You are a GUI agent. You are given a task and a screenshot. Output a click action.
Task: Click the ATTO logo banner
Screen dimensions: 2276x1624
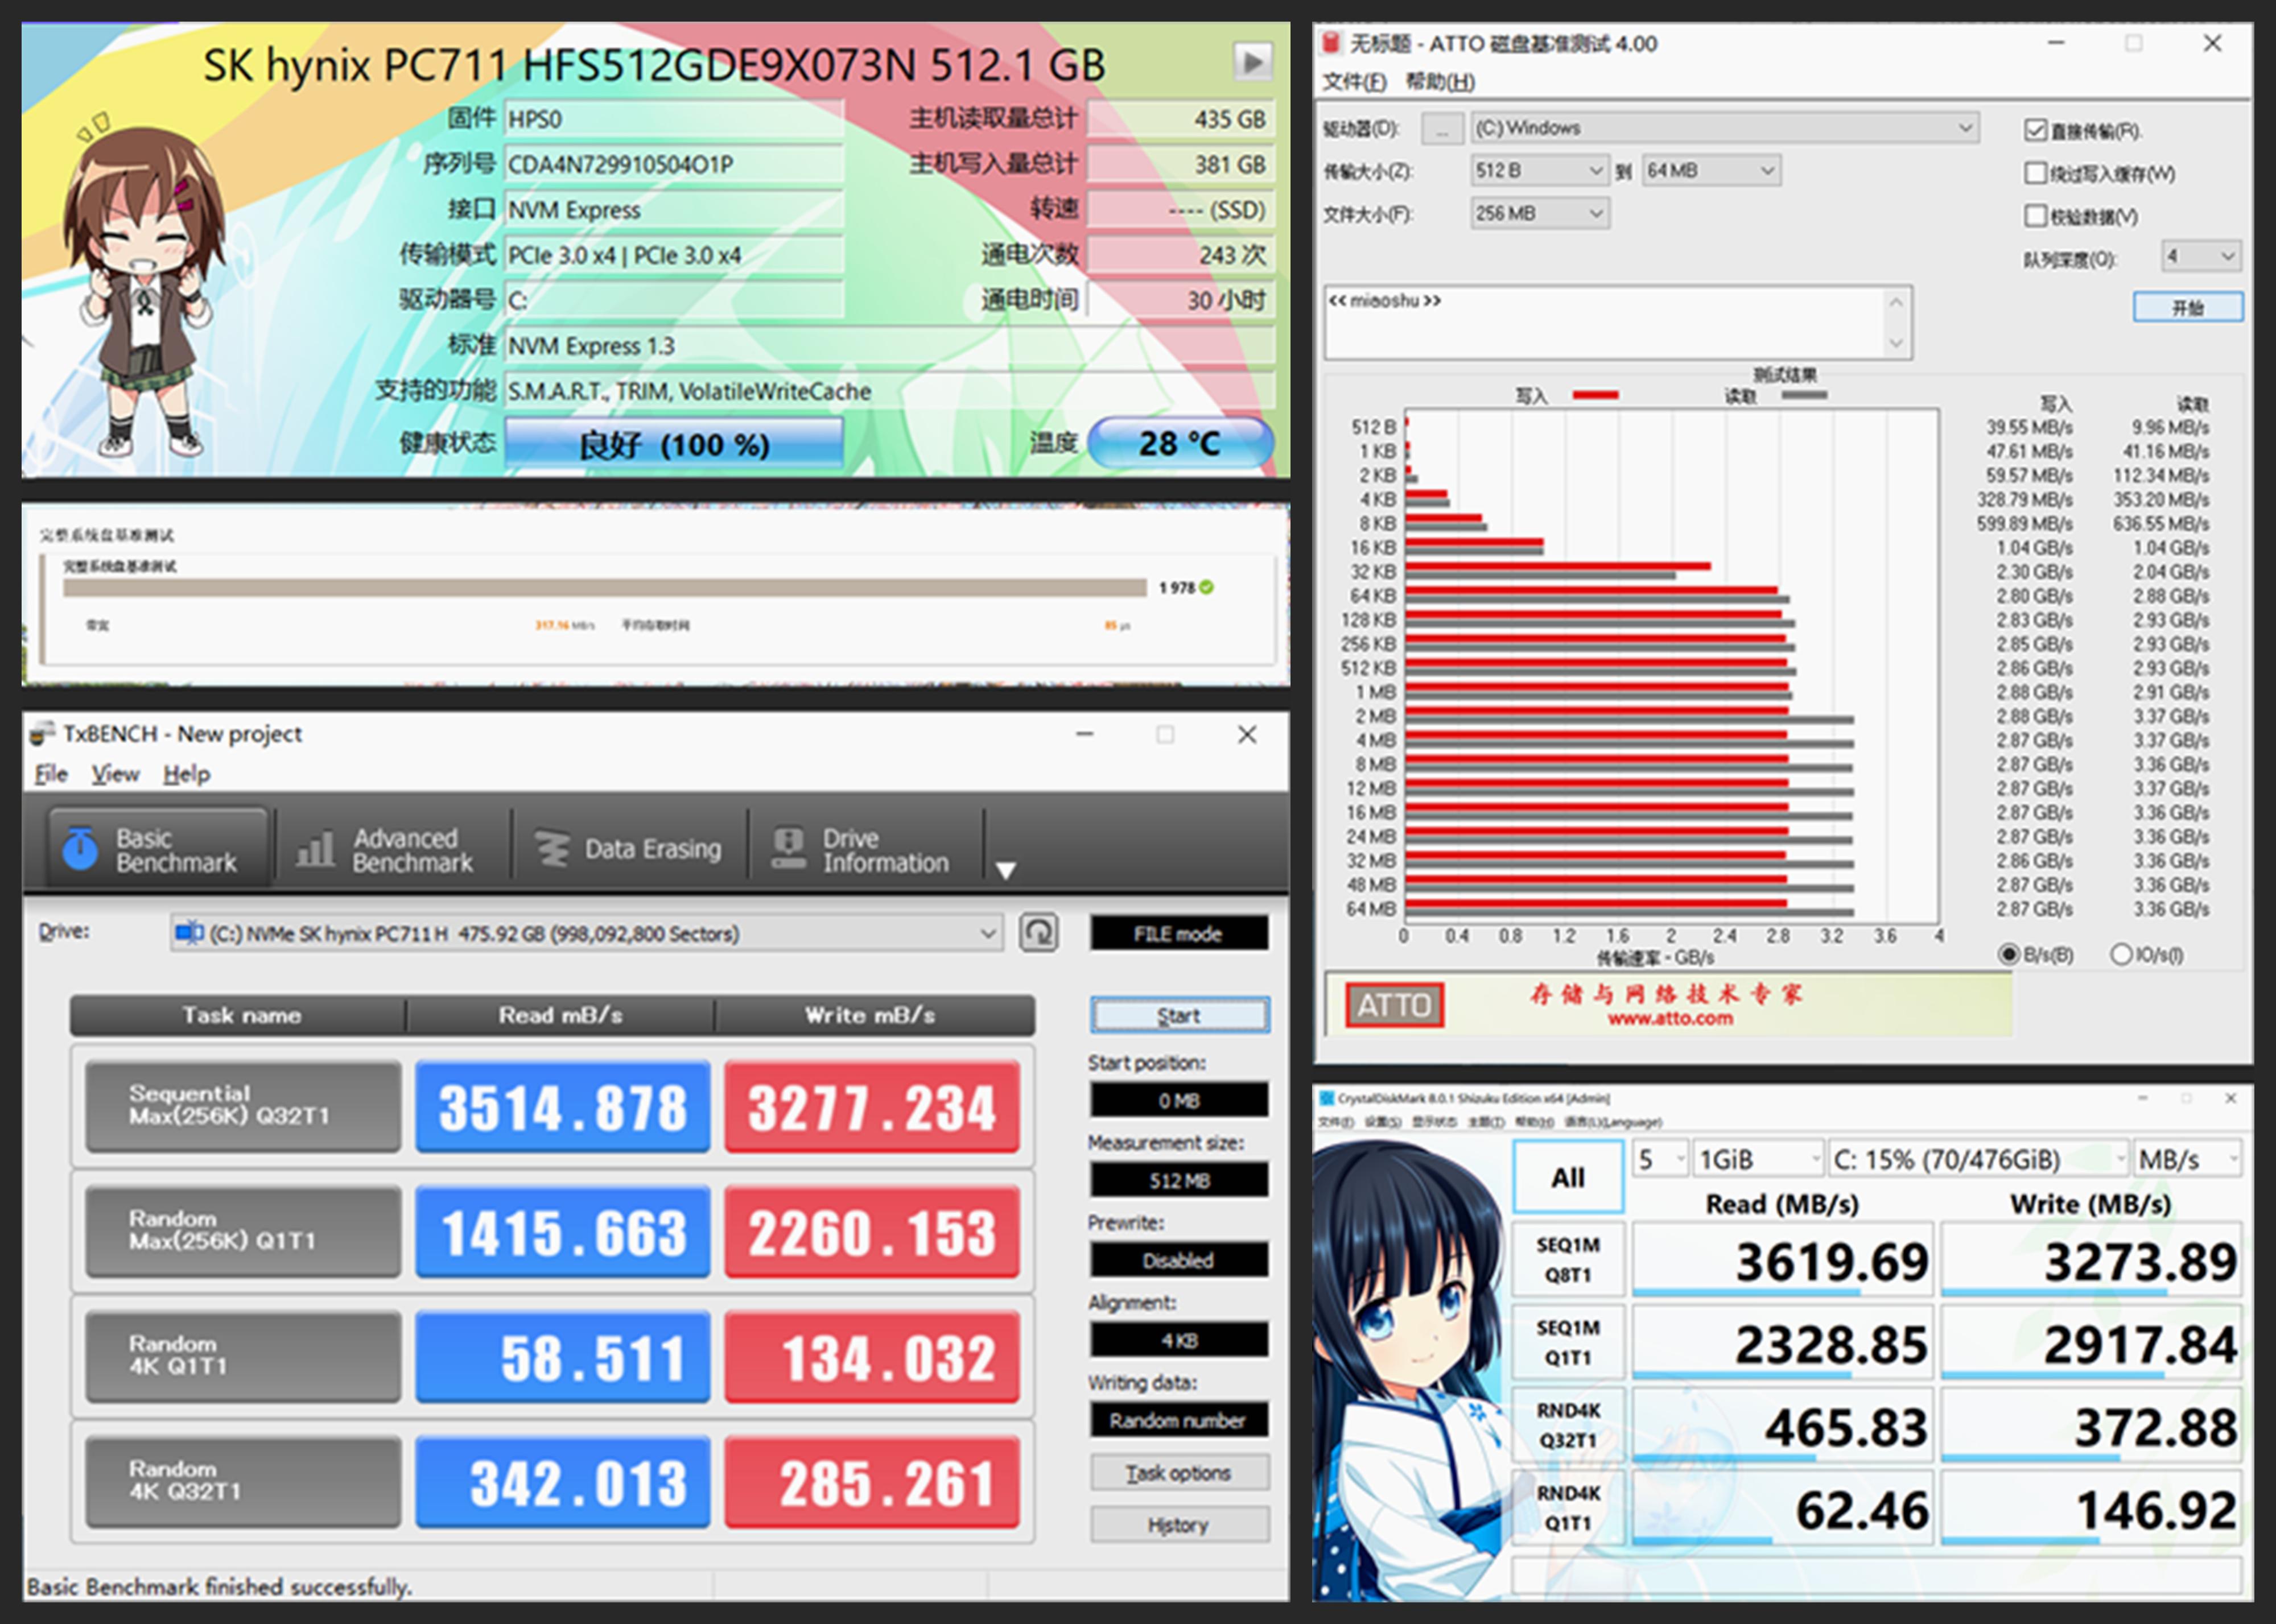[1394, 1005]
